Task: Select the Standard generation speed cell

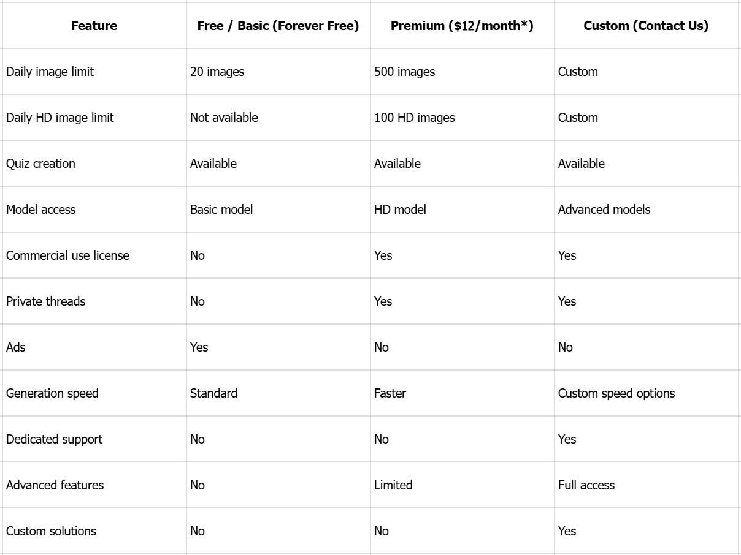Action: click(x=213, y=393)
